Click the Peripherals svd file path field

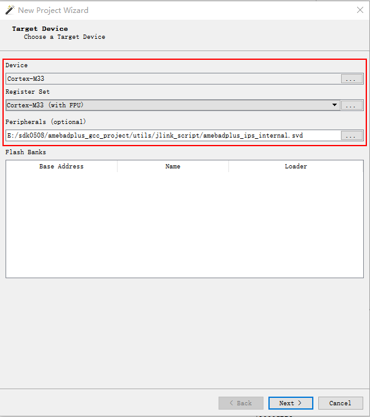coord(172,135)
